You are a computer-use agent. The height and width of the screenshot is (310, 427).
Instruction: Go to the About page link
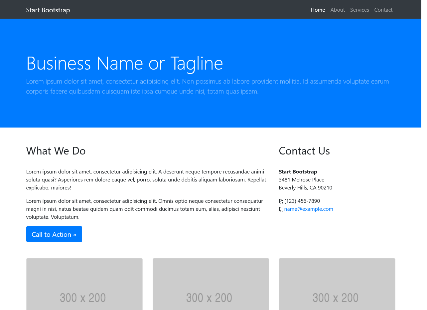click(x=337, y=10)
